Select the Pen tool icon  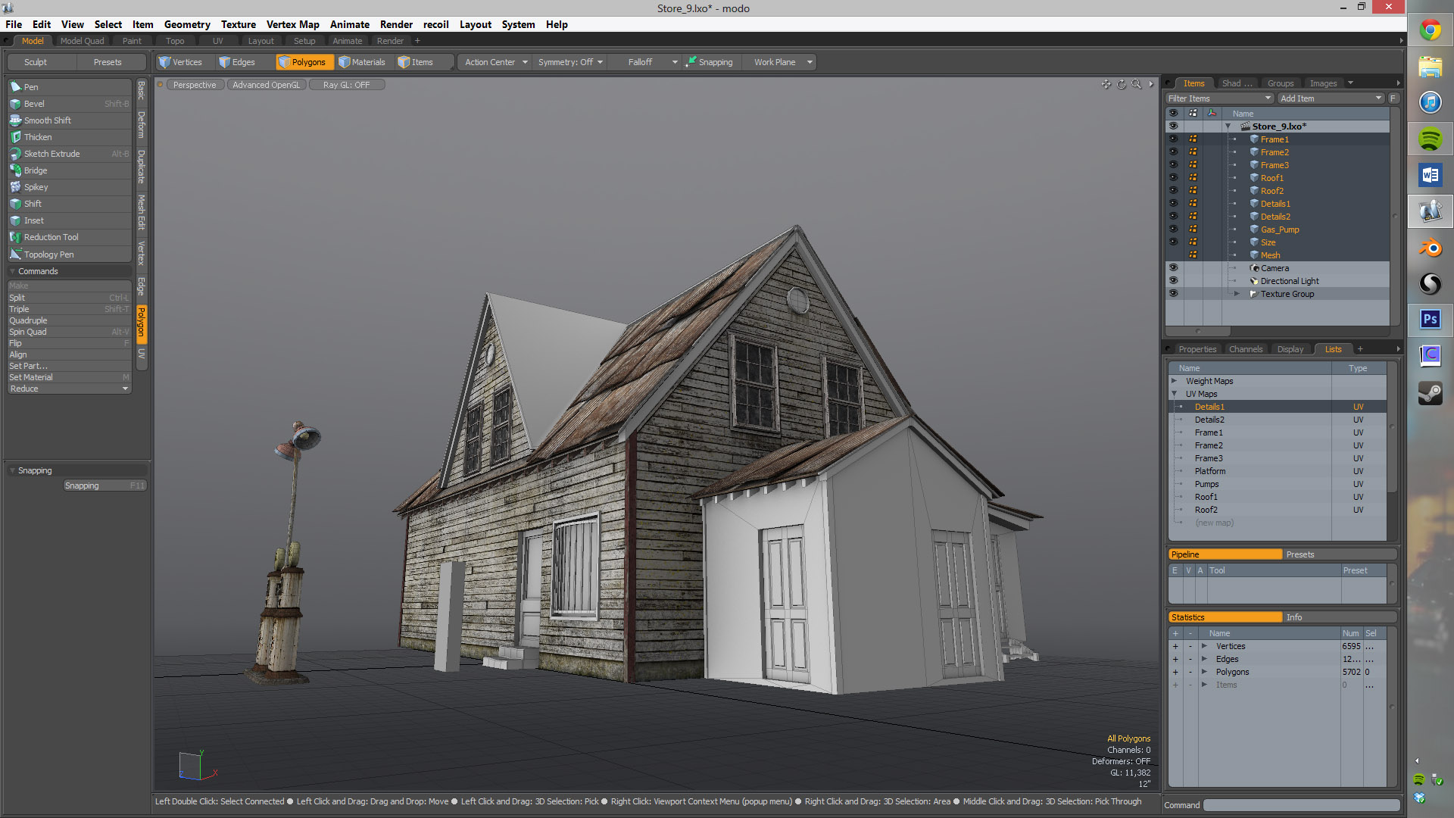15,87
